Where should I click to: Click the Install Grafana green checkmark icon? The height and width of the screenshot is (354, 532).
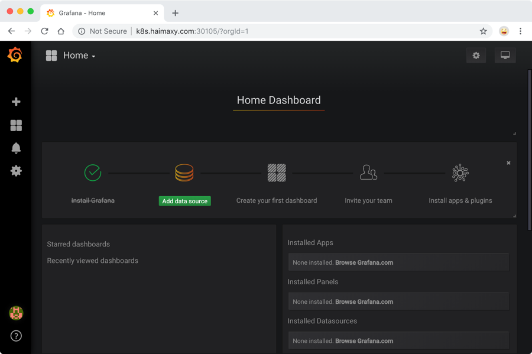tap(93, 173)
